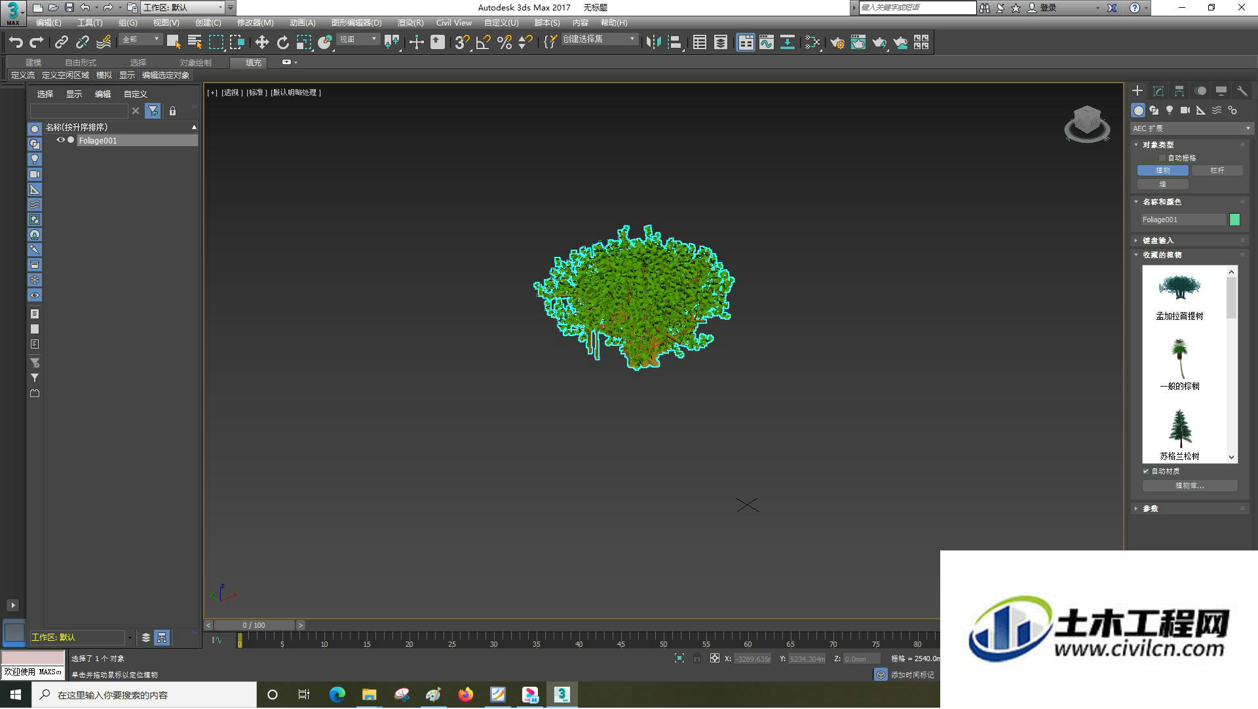The image size is (1258, 709).
Task: Toggle the scene explorer filter funnel button
Action: [153, 111]
